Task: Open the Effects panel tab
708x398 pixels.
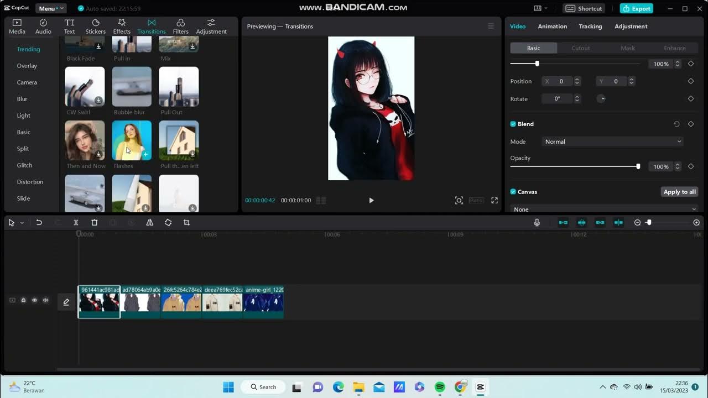Action: (x=122, y=26)
